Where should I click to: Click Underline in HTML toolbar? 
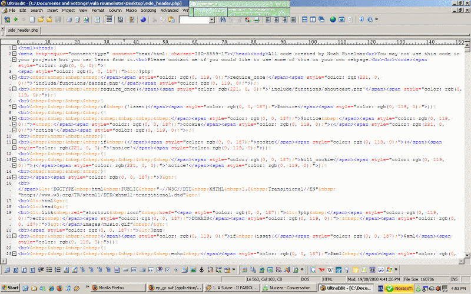pyautogui.click(x=32, y=270)
